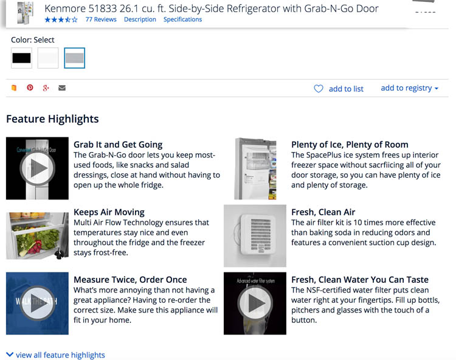Play the Advanced water filter system video
The width and height of the screenshot is (456, 360).
click(x=255, y=303)
